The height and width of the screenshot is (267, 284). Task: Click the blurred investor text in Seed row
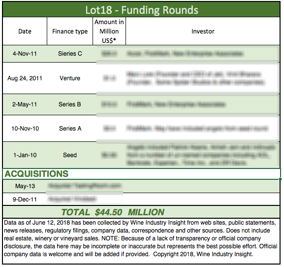[x=201, y=155]
